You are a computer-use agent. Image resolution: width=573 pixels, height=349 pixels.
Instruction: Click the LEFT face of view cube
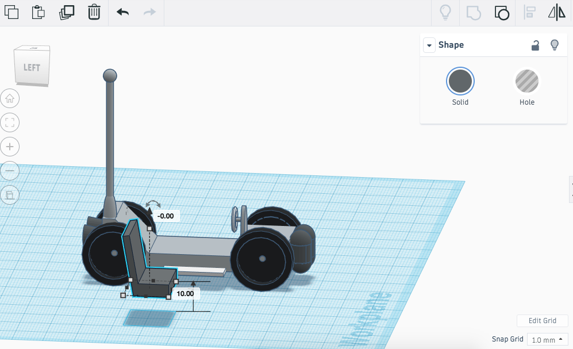32,67
